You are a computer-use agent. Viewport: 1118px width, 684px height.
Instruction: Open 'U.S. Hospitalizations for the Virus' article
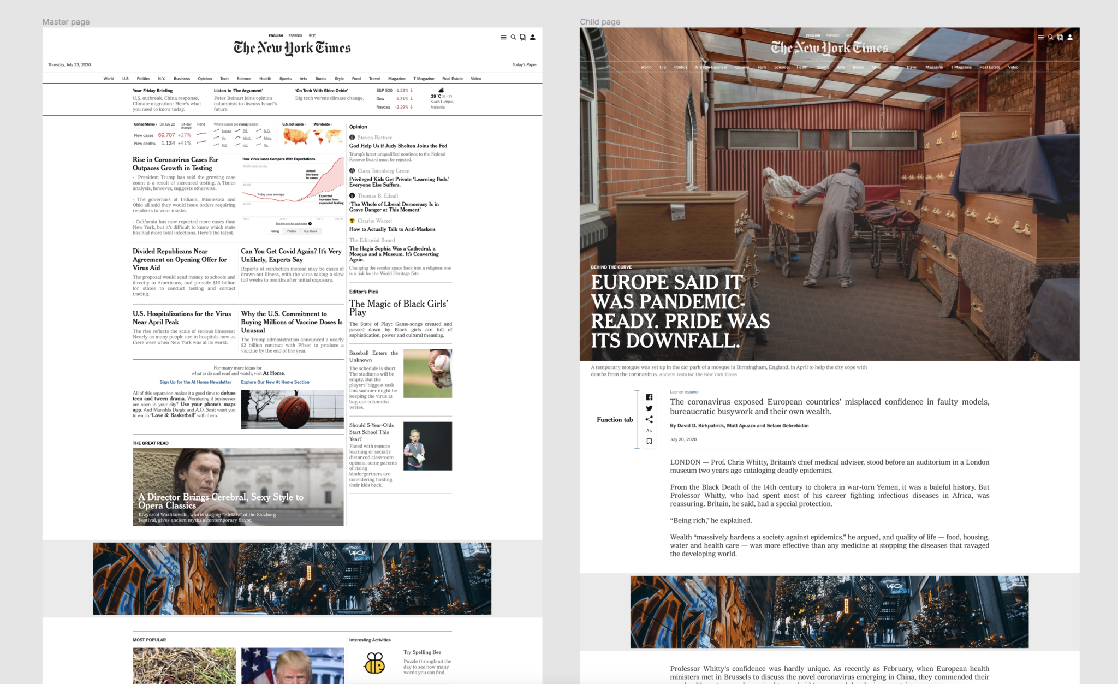coord(182,318)
